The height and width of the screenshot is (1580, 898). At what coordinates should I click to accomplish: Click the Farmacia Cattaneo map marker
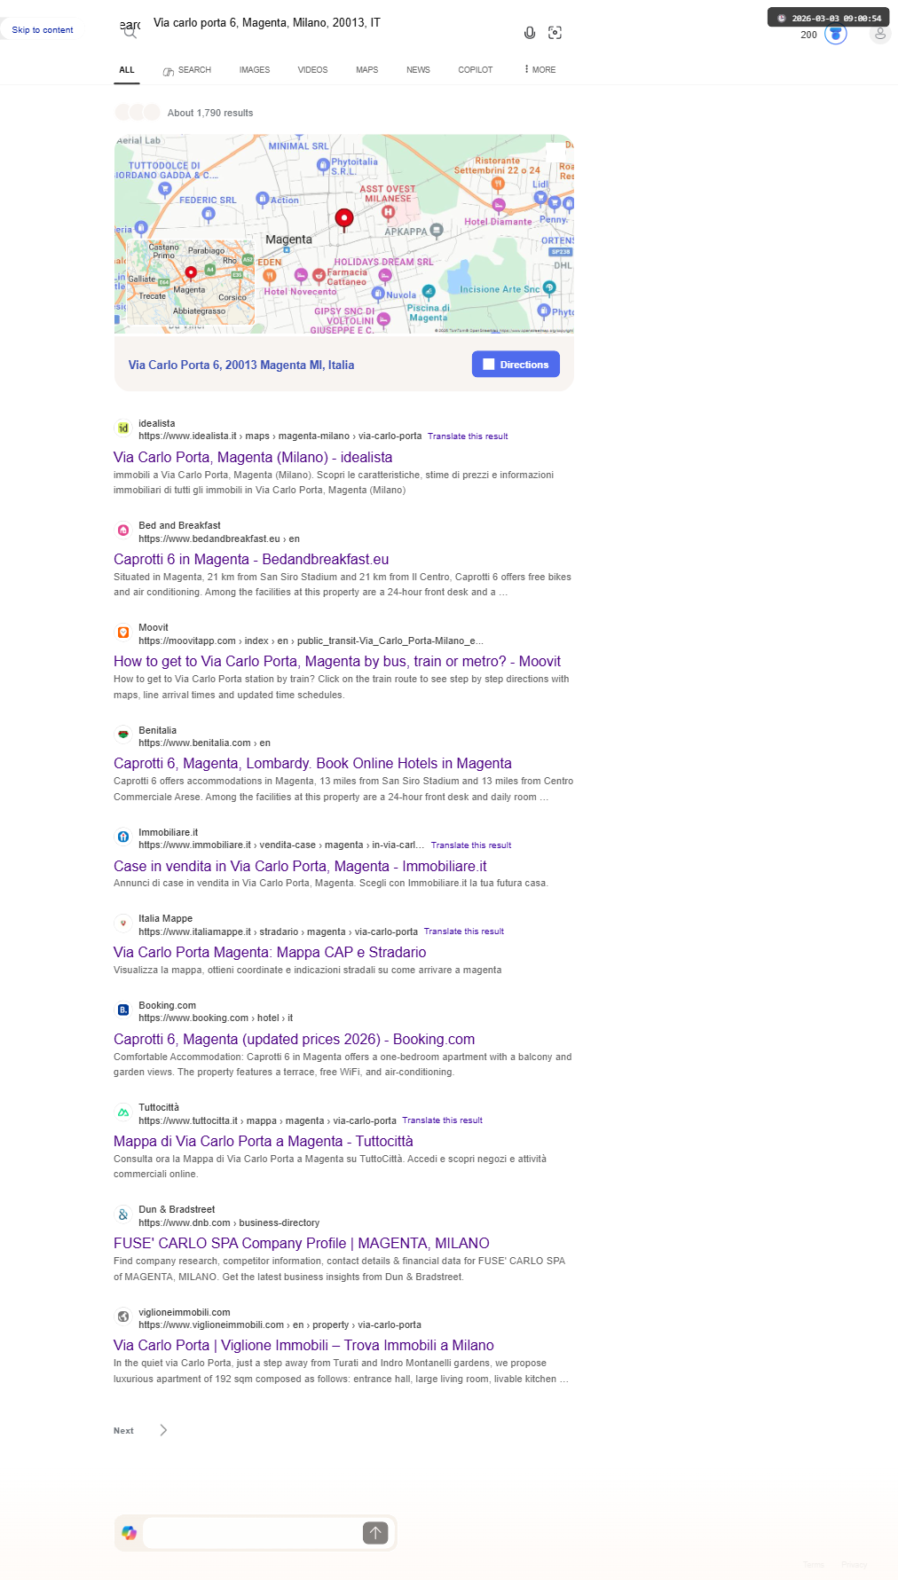(319, 275)
